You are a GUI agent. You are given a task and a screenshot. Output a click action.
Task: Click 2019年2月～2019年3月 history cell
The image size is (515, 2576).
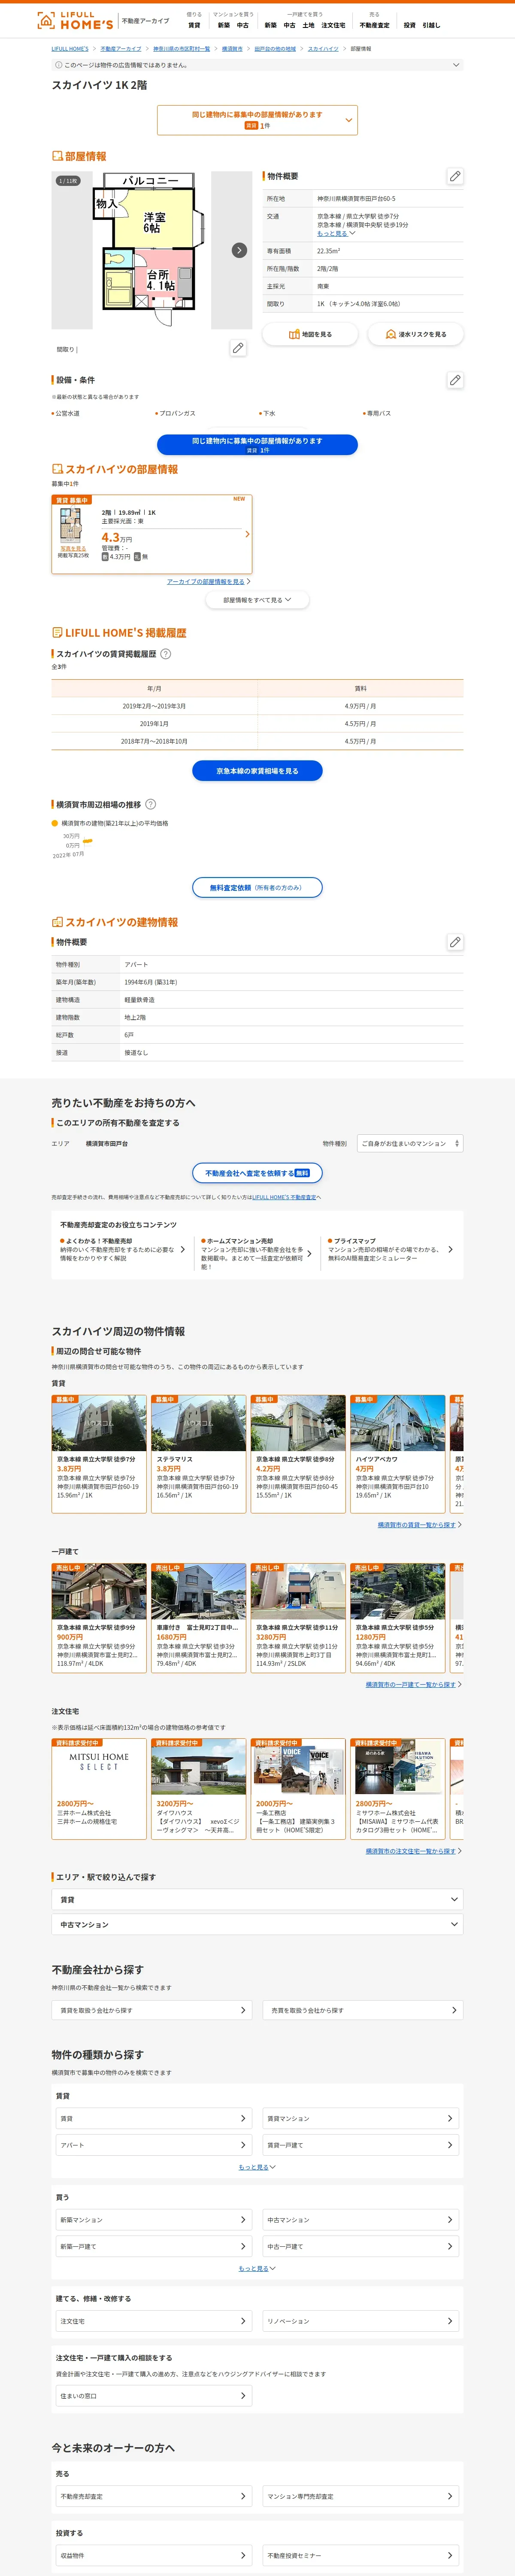[x=154, y=706]
